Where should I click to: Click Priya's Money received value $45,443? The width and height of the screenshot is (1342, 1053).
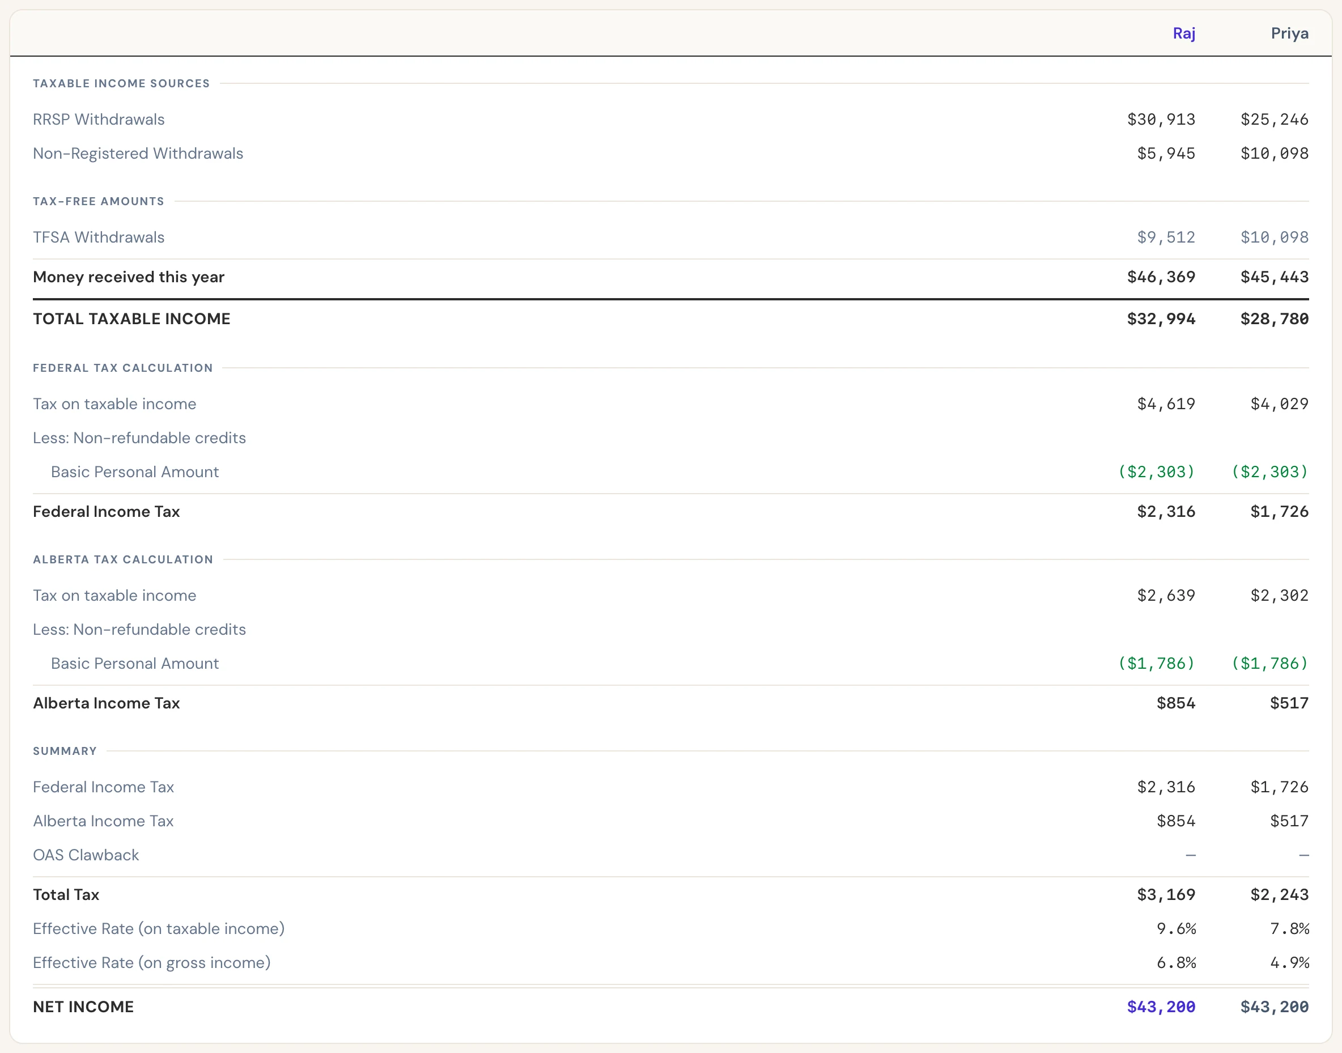(1274, 277)
